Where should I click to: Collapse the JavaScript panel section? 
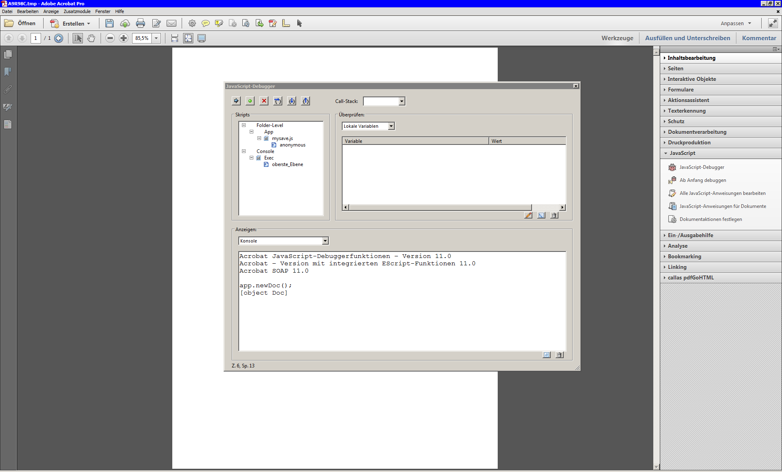pyautogui.click(x=720, y=153)
